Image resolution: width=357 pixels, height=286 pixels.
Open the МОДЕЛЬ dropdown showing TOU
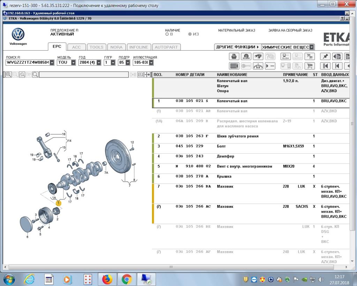(x=73, y=63)
